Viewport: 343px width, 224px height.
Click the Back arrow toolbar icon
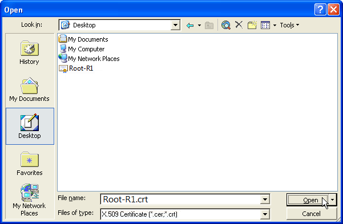[x=190, y=25]
